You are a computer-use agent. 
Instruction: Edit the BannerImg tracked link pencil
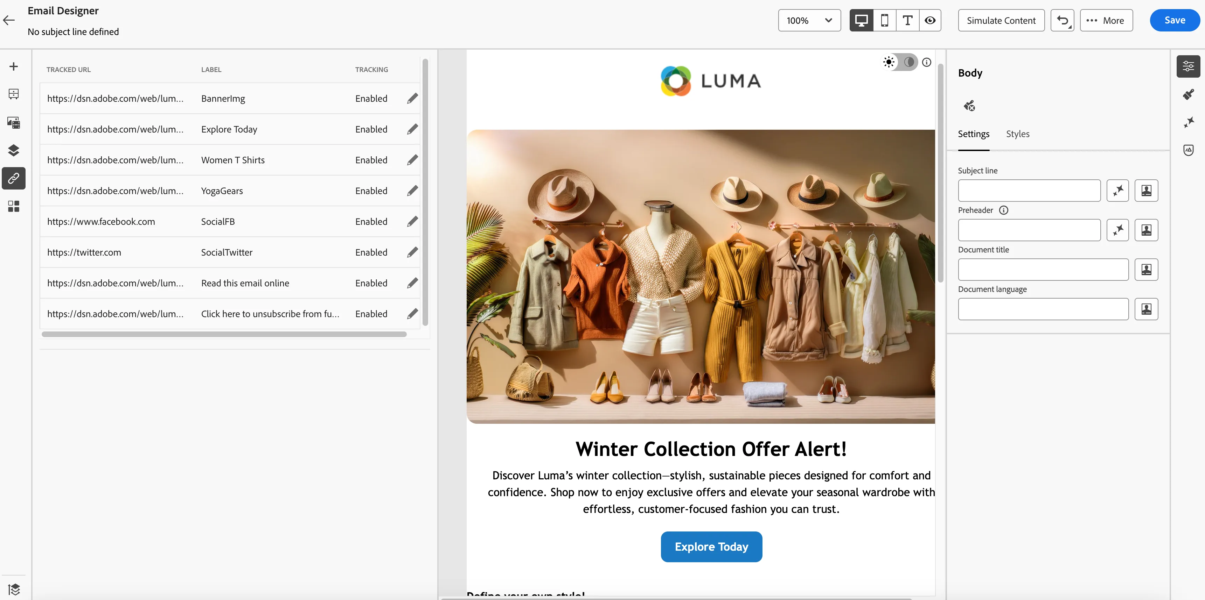pos(412,99)
